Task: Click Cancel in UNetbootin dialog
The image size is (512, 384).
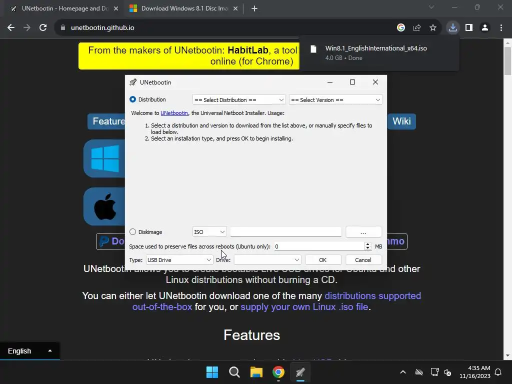Action: (x=363, y=260)
